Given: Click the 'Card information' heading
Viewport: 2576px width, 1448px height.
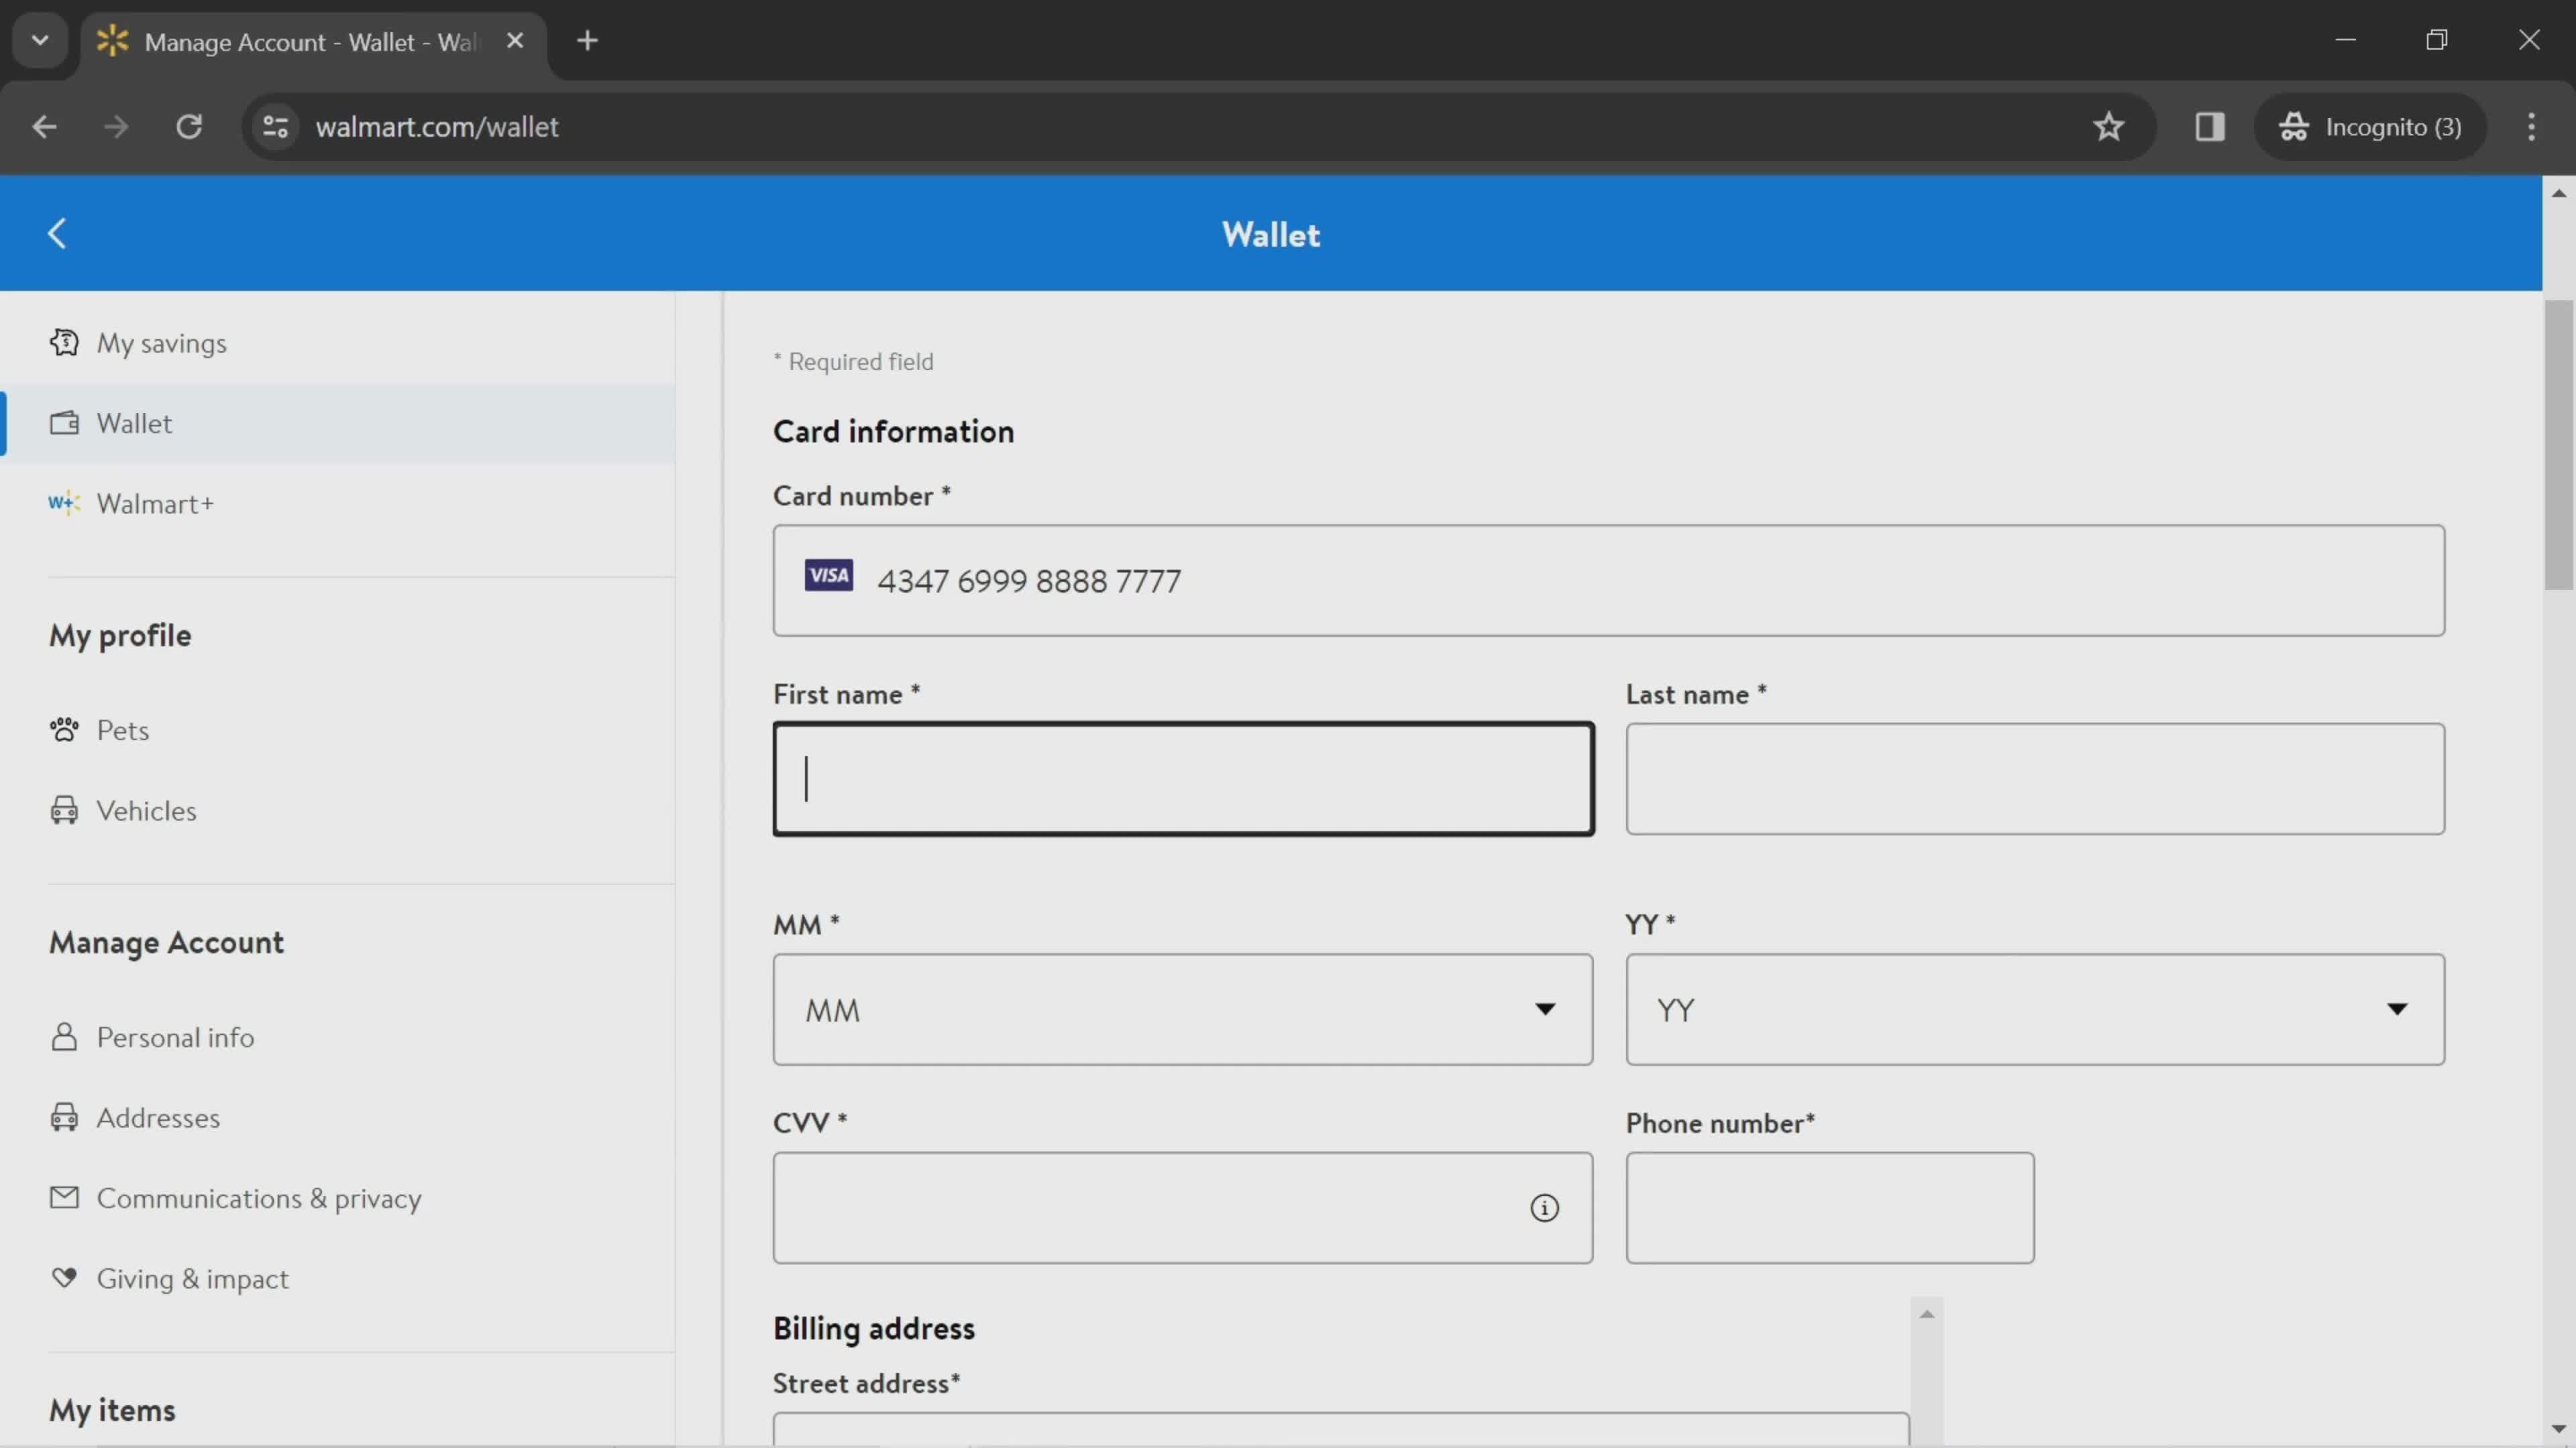Looking at the screenshot, I should coord(893,430).
